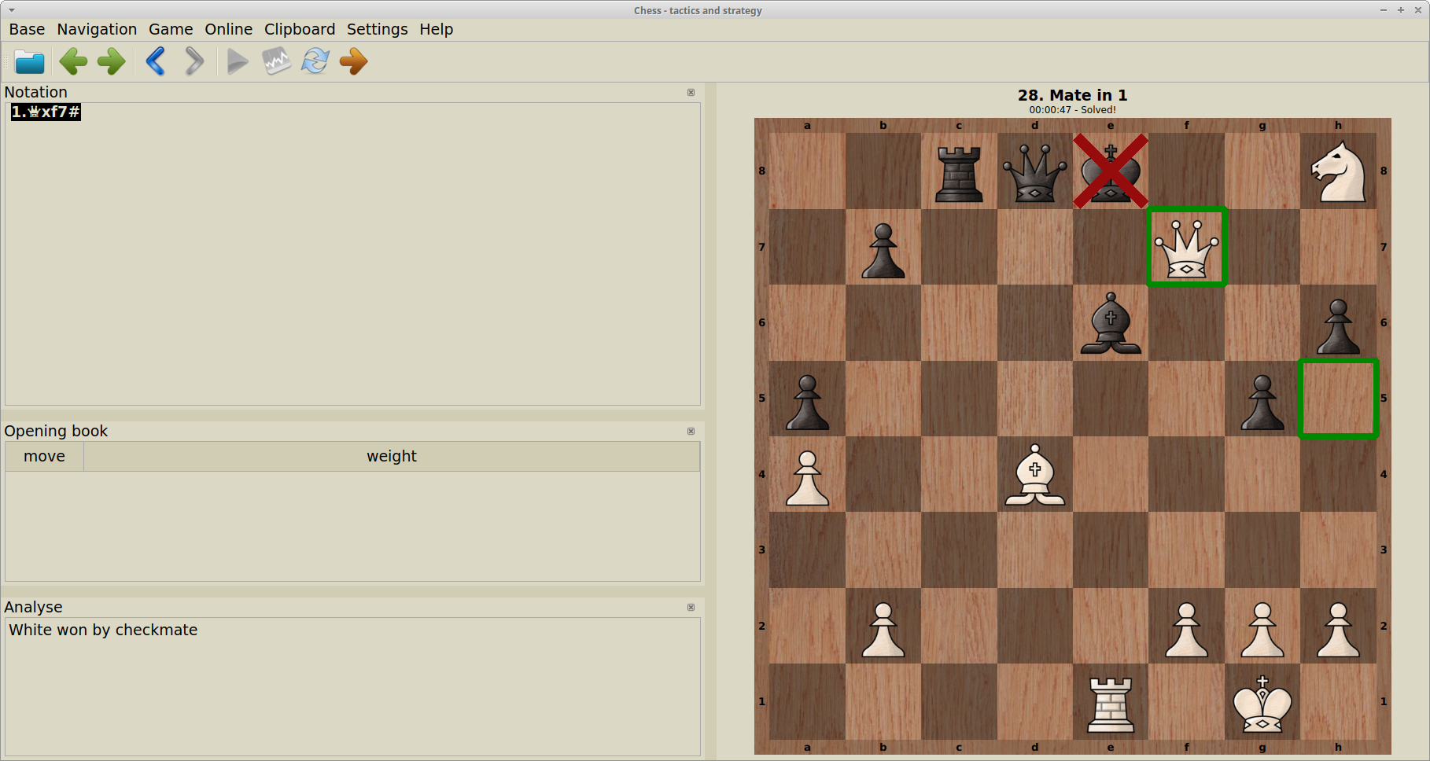Screen dimensions: 1430x761
Task: Click the move column header in Opening book
Action: pos(44,456)
